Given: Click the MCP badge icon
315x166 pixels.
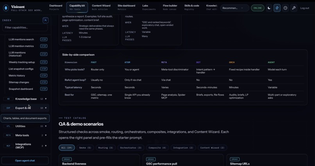Looking at the screenshot, I should point(8,146).
